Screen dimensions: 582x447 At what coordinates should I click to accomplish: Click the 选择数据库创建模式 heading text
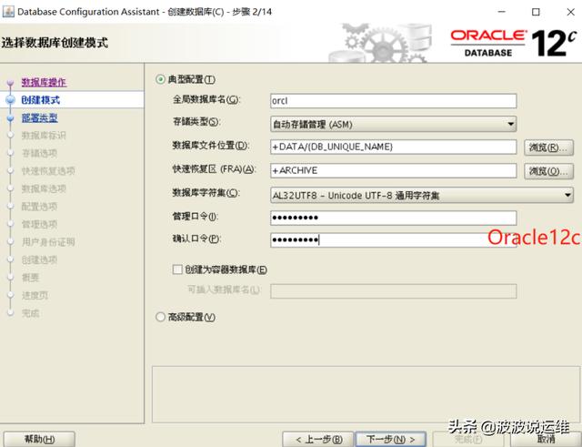click(x=55, y=43)
